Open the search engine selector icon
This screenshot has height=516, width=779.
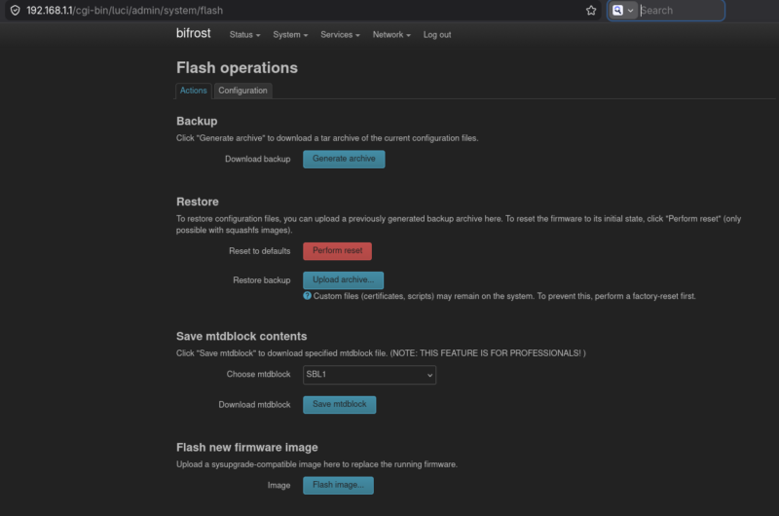(x=623, y=11)
